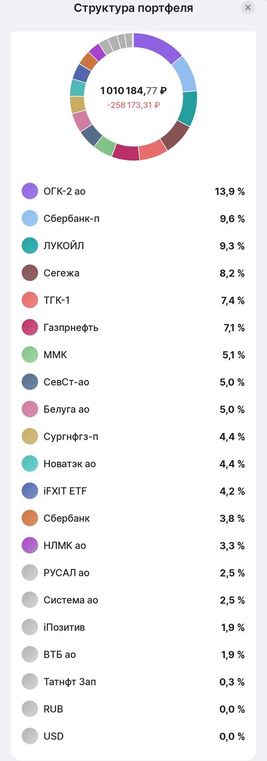Select the teal ЛУКОЙЛ circle icon
The width and height of the screenshot is (267, 761).
(30, 245)
